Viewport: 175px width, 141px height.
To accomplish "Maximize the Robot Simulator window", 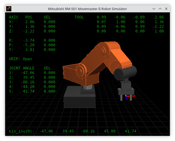I will point(160,9).
